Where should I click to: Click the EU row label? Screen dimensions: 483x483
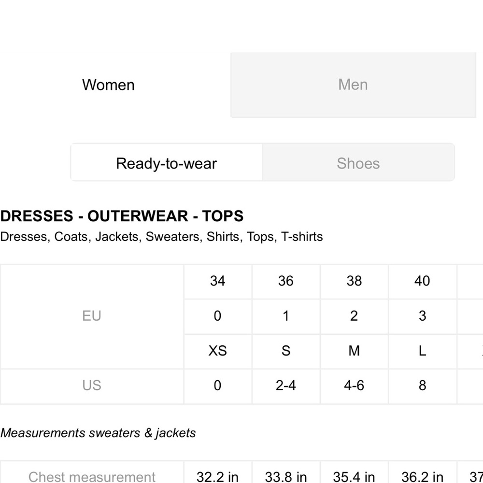[x=92, y=316]
